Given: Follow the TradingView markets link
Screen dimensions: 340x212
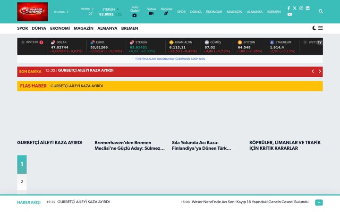Looking at the screenshot, I should pos(170,59).
